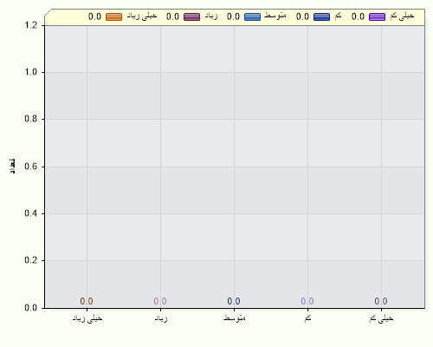Click the dark blue کم legend swatch
Viewport: 433px width, 347px height.
pyautogui.click(x=321, y=16)
